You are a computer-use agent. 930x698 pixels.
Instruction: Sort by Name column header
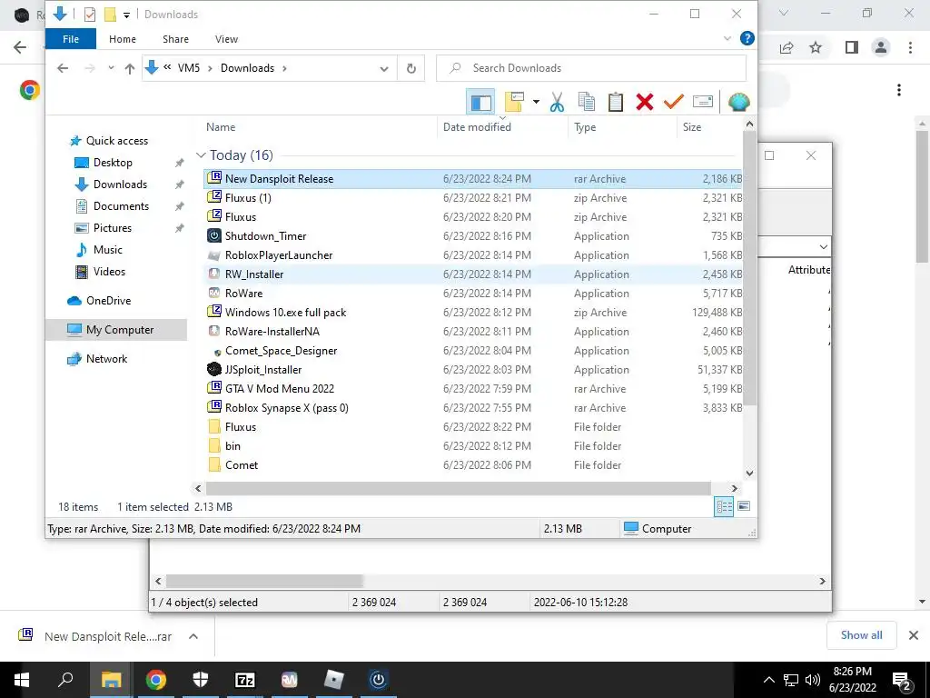[221, 127]
